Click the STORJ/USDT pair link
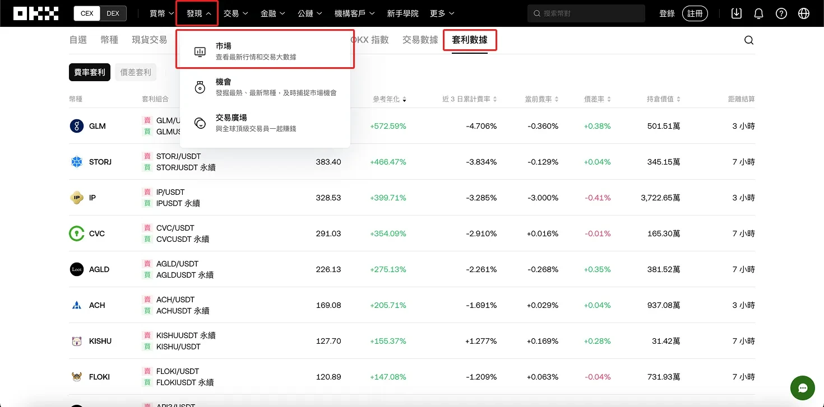This screenshot has width=824, height=407. pos(178,156)
